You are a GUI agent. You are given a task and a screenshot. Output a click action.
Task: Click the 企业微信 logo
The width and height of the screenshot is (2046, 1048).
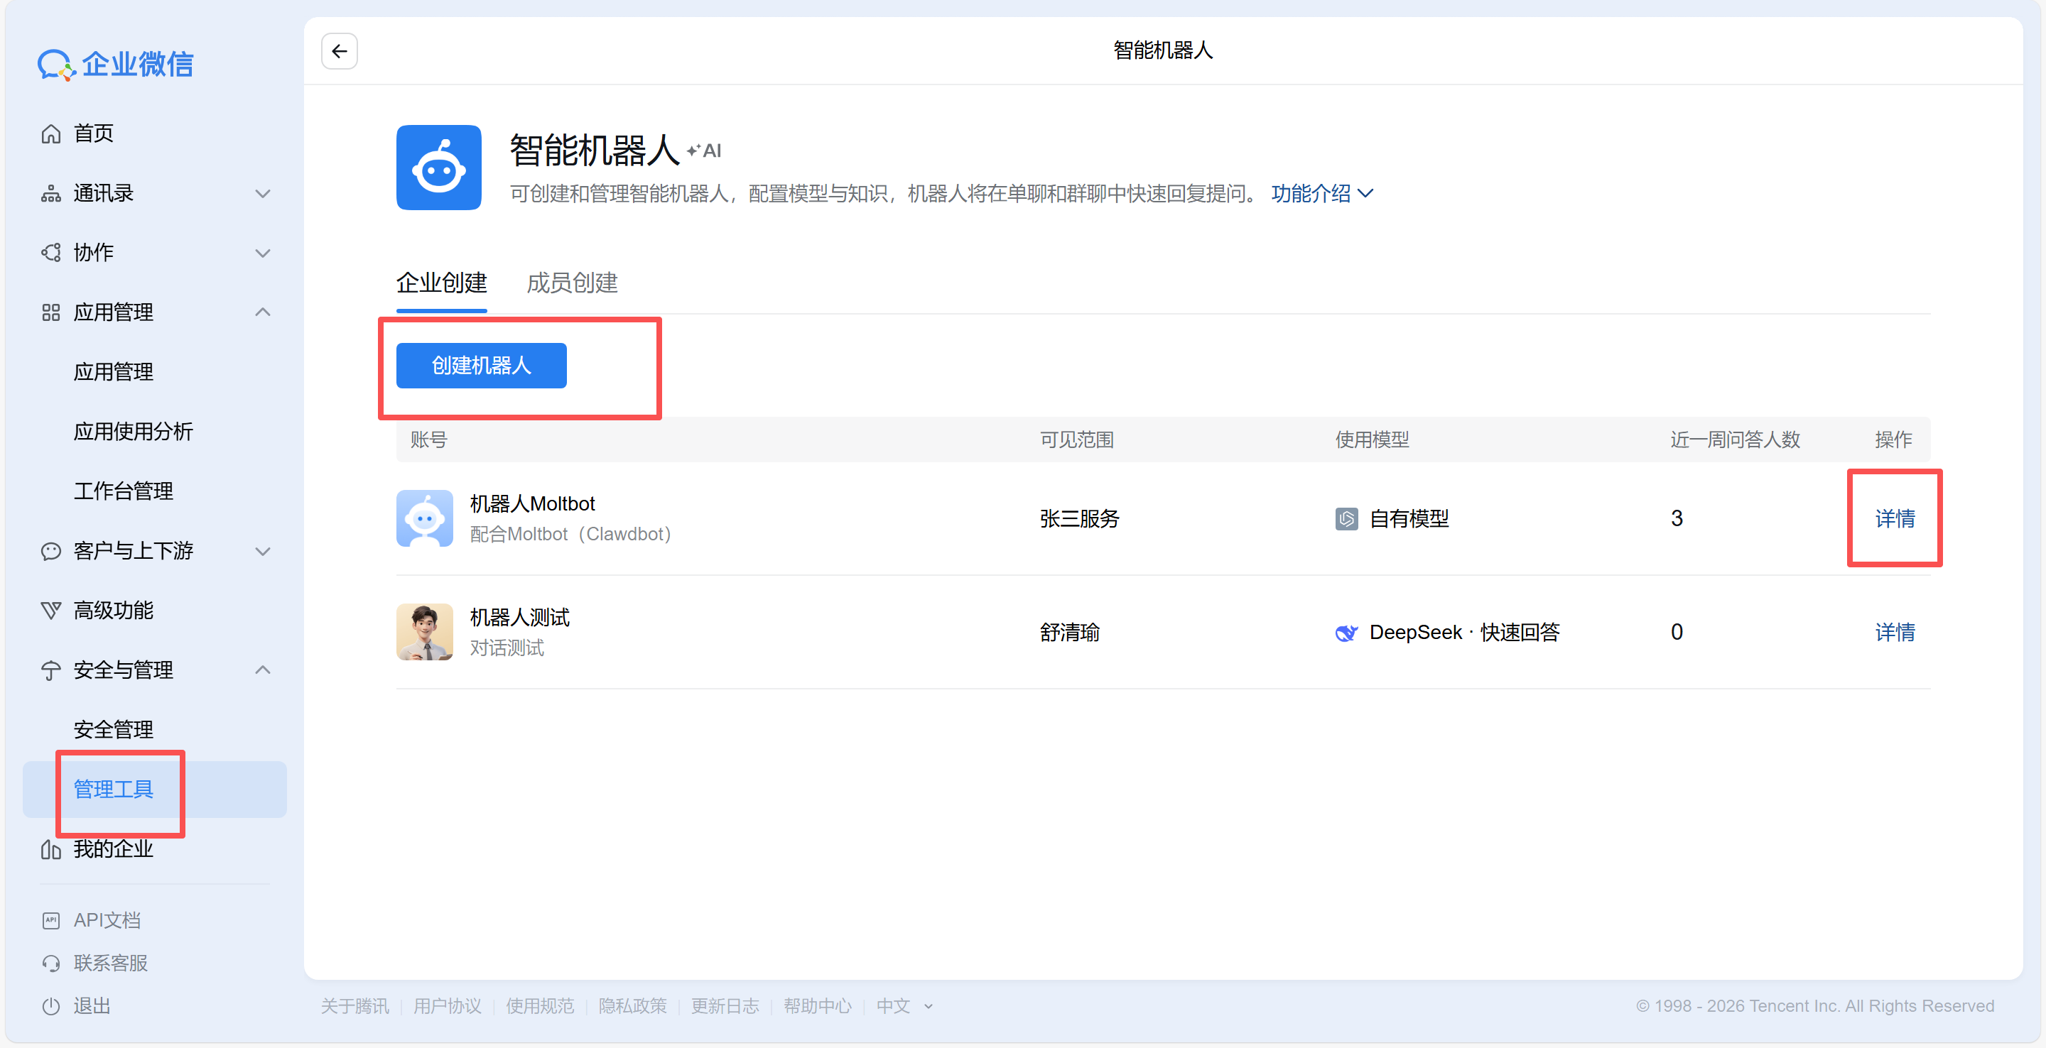coord(116,65)
